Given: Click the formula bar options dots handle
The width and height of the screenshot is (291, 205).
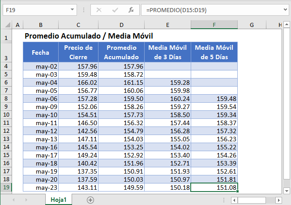Looking at the screenshot, I should 84,10.
